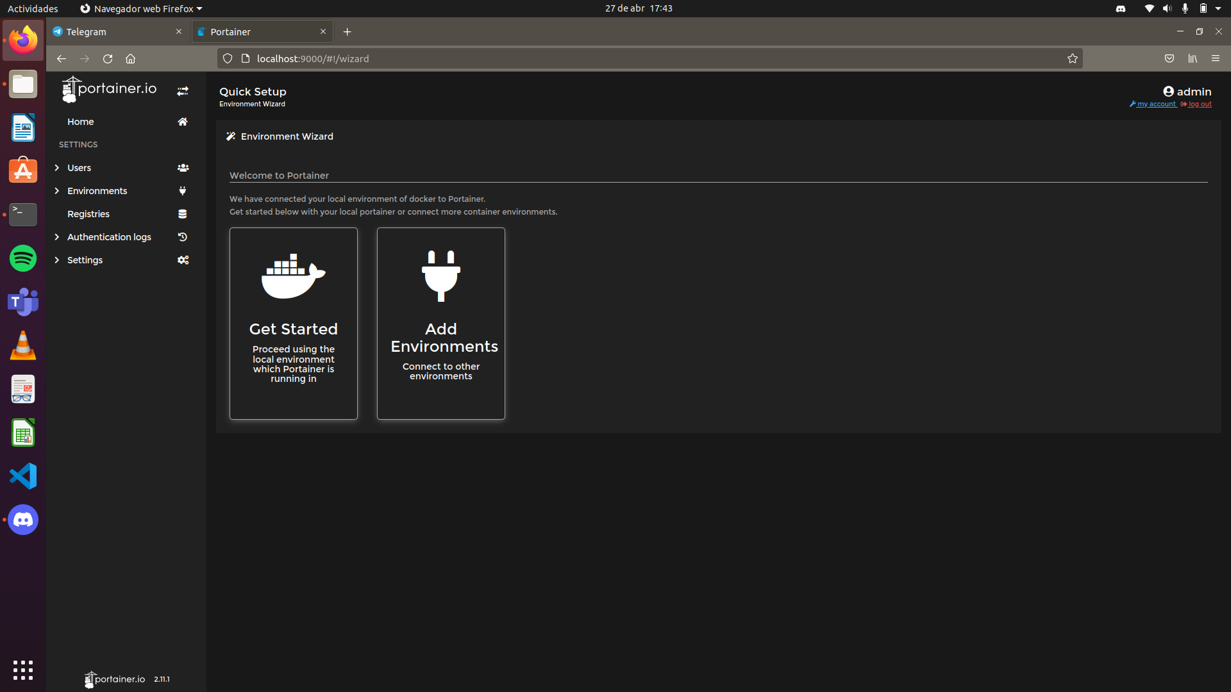Expand the Environments sidebar chevron
Image resolution: width=1231 pixels, height=692 pixels.
[x=57, y=191]
